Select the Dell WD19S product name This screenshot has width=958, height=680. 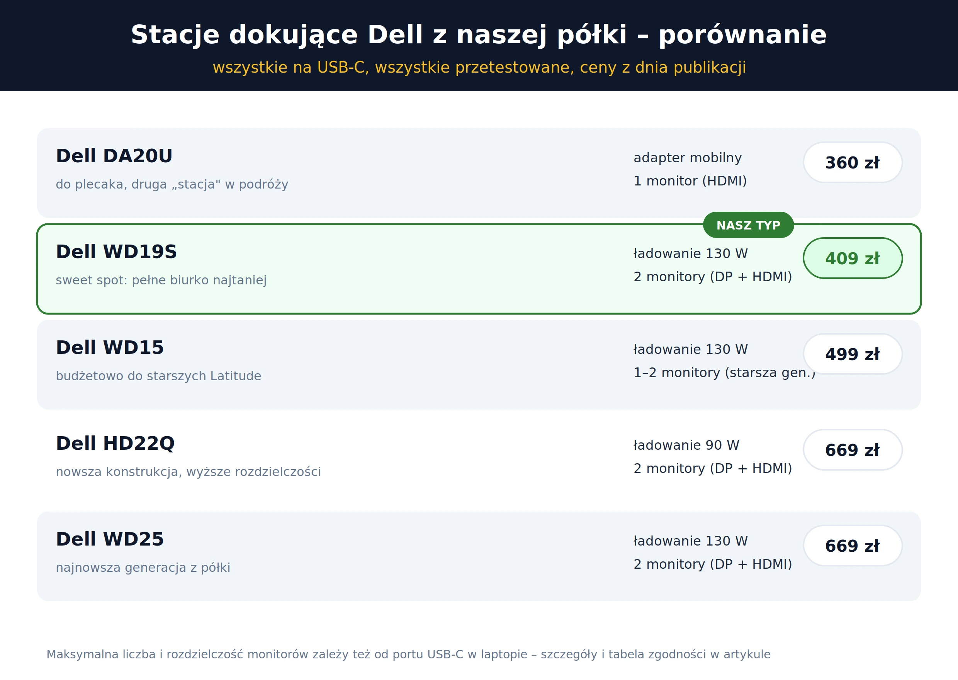(116, 252)
